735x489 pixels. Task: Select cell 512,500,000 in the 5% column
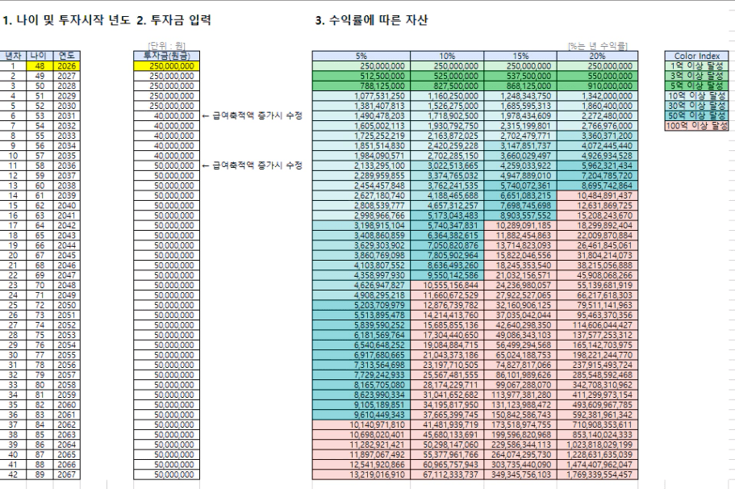point(361,76)
